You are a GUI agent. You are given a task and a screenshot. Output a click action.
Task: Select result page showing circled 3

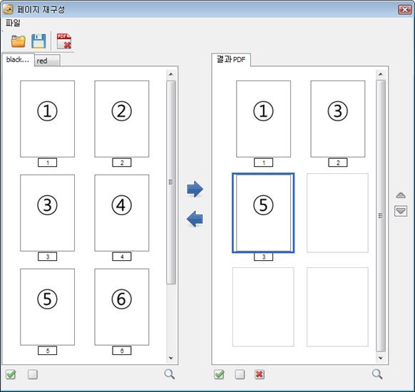click(338, 119)
